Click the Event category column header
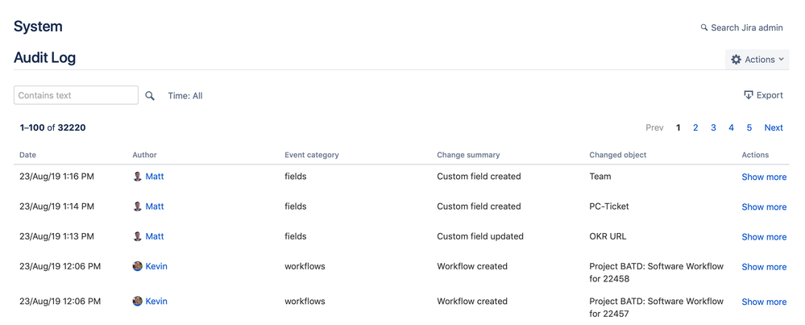 (x=312, y=155)
